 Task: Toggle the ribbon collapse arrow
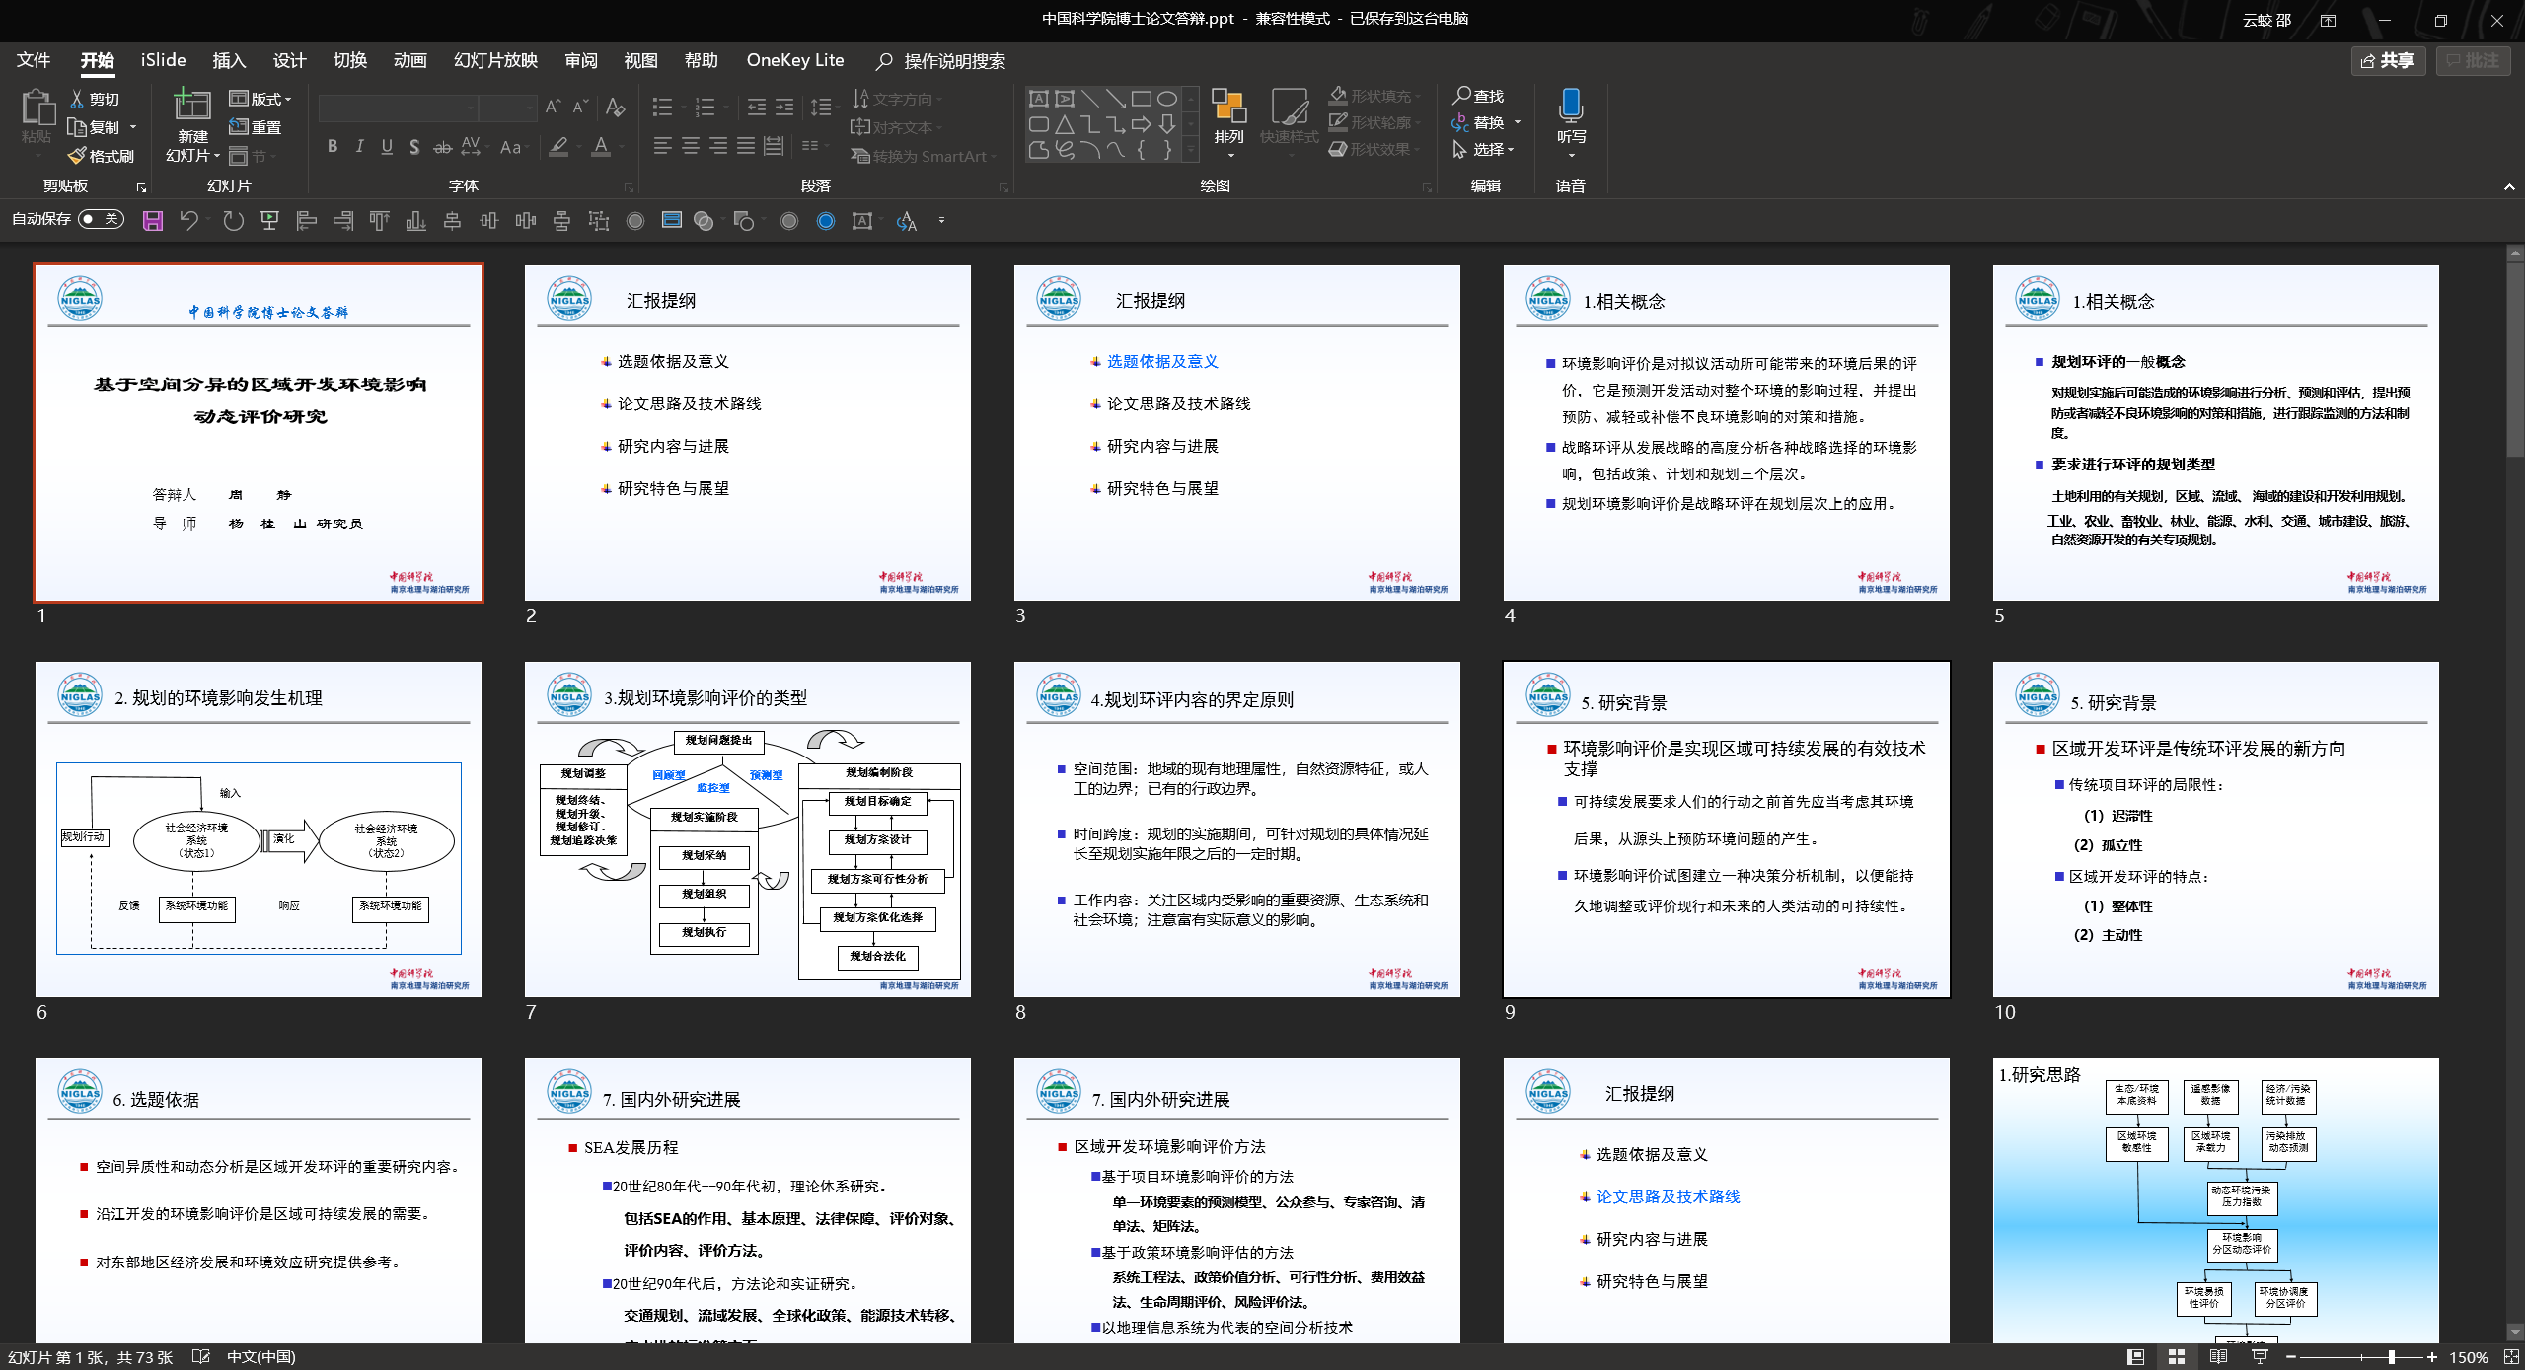coord(2508,186)
